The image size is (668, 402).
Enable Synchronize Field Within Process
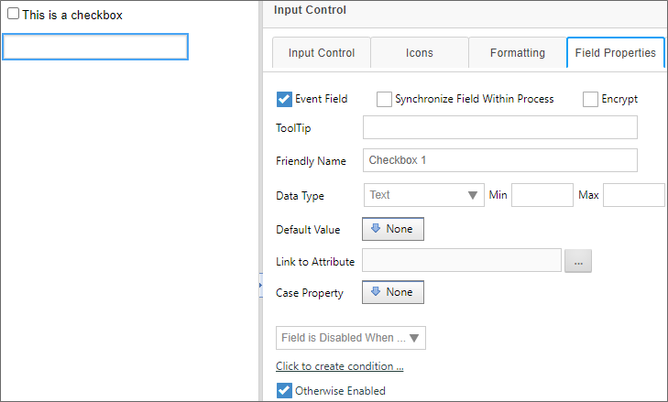[385, 99]
